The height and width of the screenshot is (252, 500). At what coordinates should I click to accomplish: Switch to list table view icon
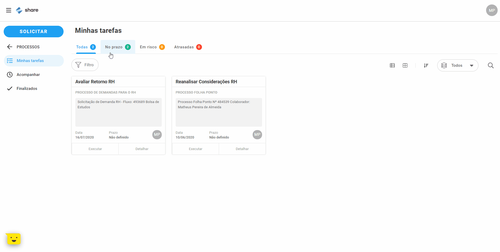coord(392,65)
